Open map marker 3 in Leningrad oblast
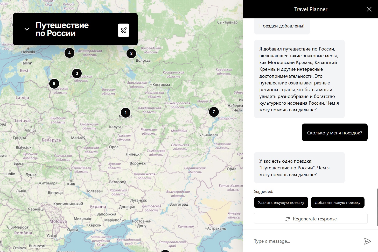Viewport: 378px width, 252px height. [77, 73]
